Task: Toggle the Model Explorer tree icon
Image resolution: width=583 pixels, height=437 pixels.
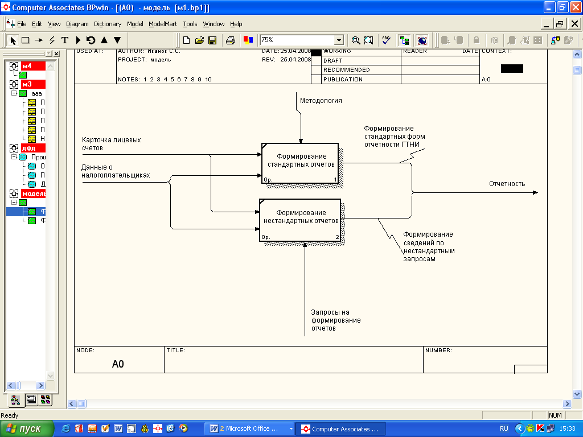Action: pyautogui.click(x=405, y=40)
